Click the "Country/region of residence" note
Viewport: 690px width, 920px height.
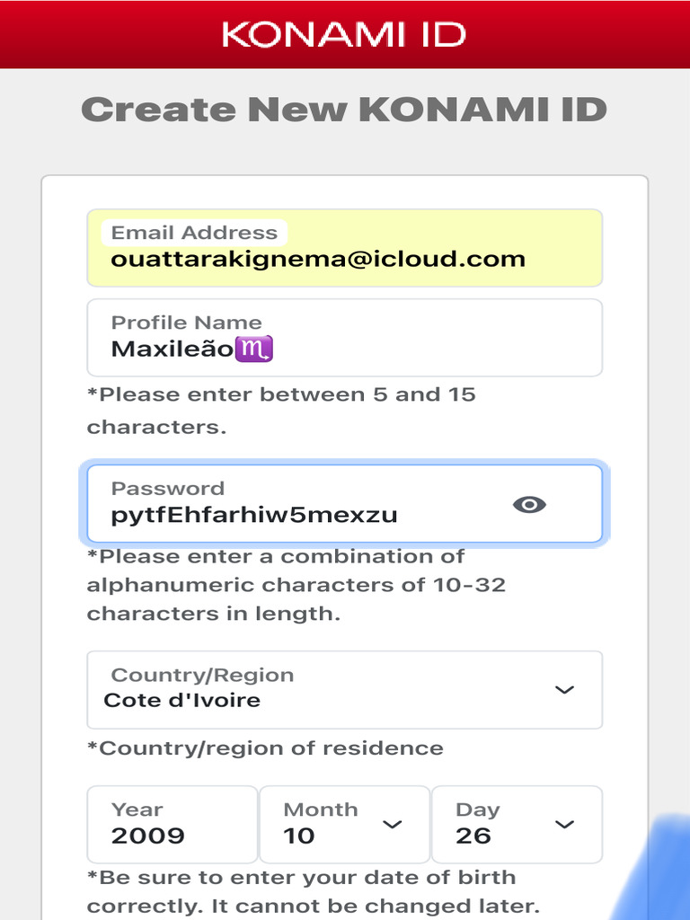coord(265,748)
